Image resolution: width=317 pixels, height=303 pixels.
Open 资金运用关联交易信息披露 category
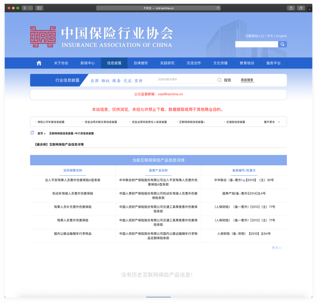click(x=101, y=122)
